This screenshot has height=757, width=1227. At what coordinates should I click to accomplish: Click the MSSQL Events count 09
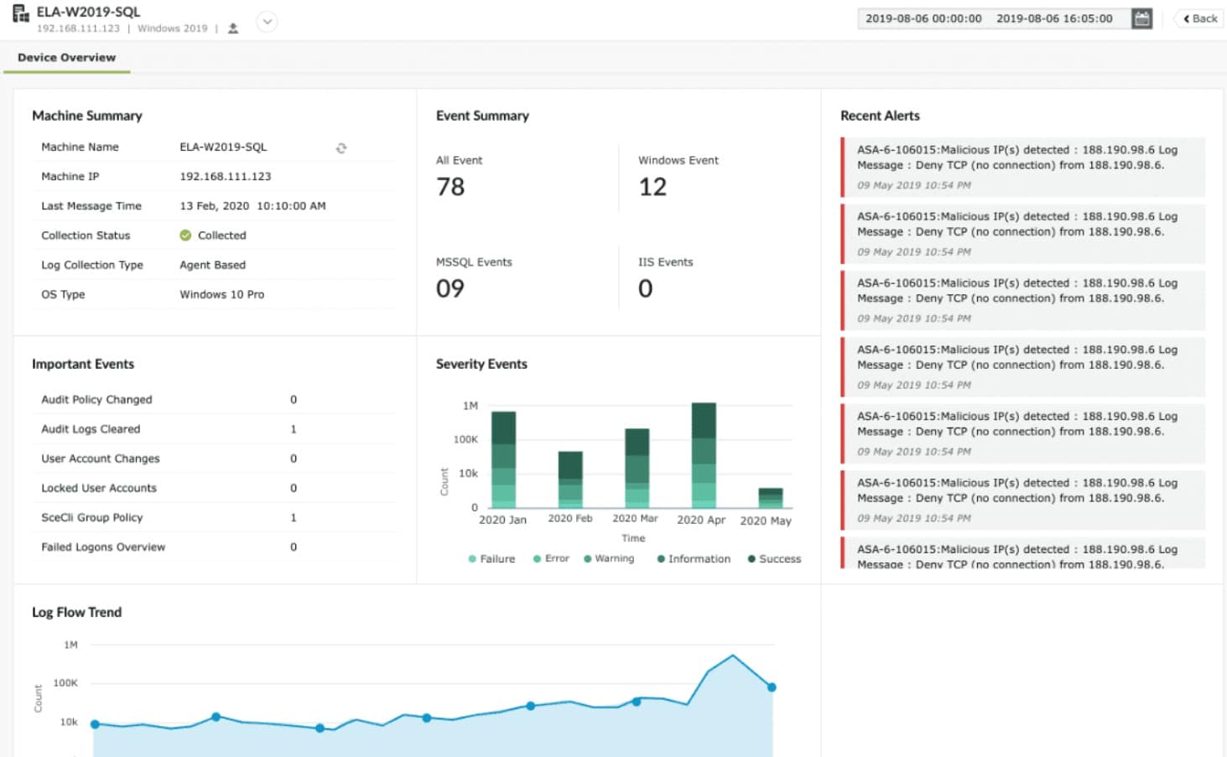(450, 288)
